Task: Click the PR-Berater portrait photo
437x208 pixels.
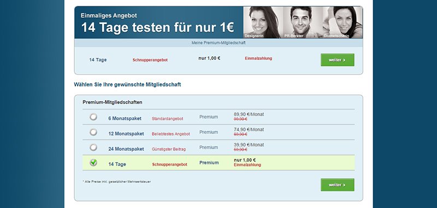Action: pos(303,22)
